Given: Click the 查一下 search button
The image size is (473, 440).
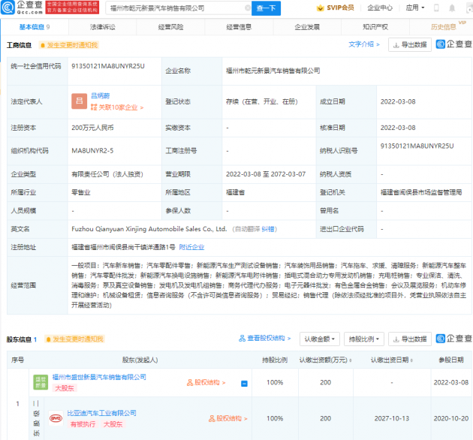Looking at the screenshot, I should [x=266, y=8].
